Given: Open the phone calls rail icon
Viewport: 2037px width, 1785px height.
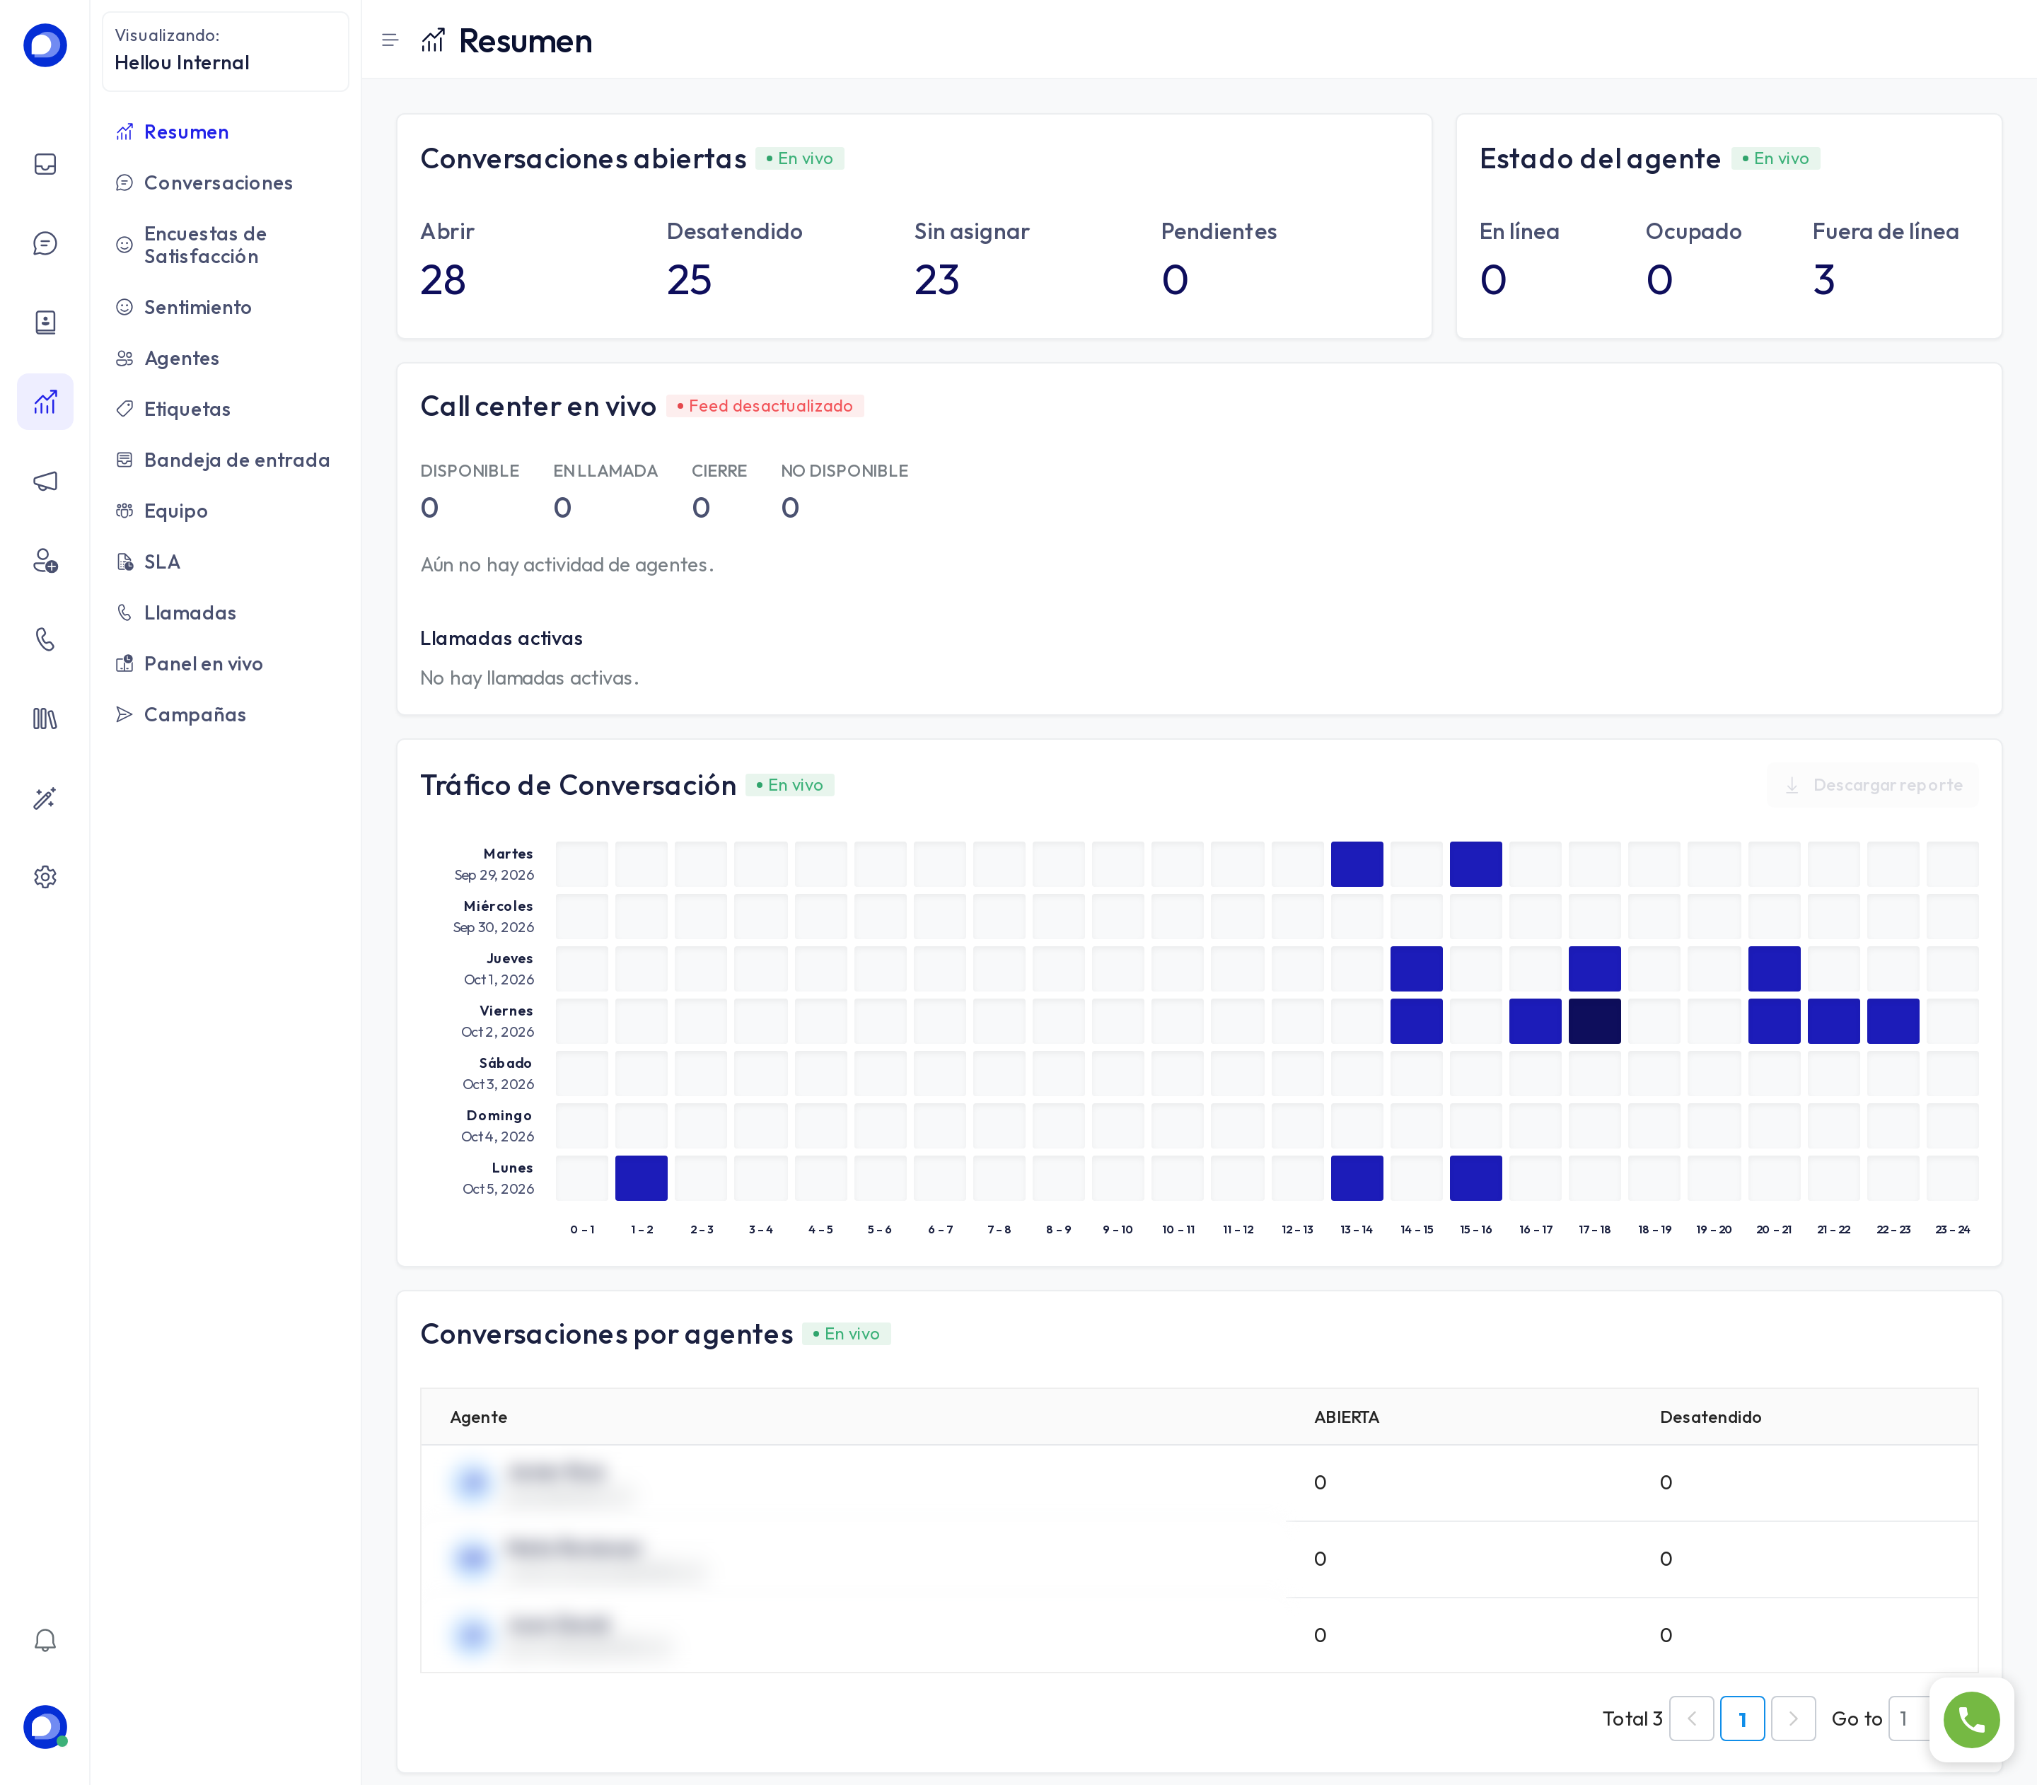Looking at the screenshot, I should tap(45, 639).
